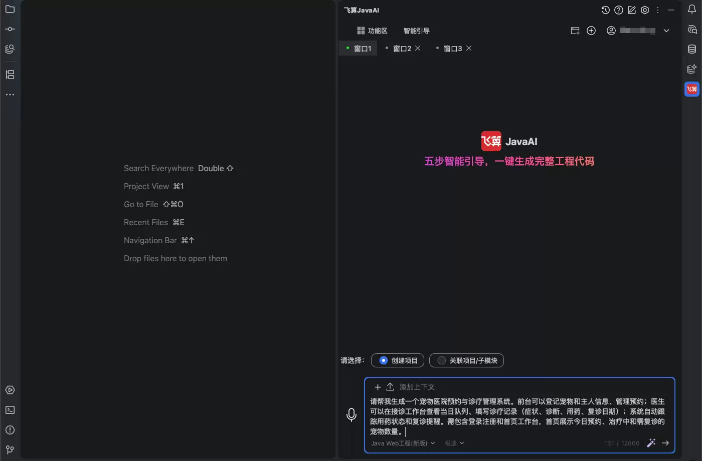The height and width of the screenshot is (461, 702).
Task: Open JavaAI settings hexagon icon
Action: (x=645, y=10)
